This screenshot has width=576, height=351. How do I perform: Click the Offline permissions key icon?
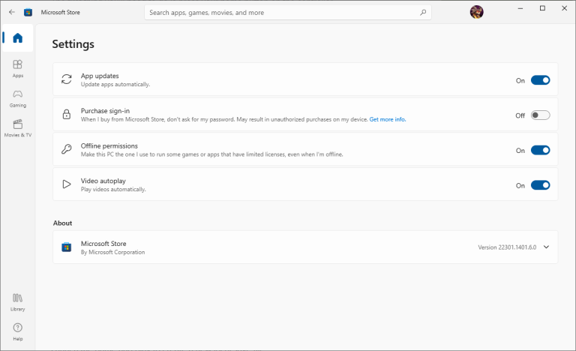tap(67, 148)
